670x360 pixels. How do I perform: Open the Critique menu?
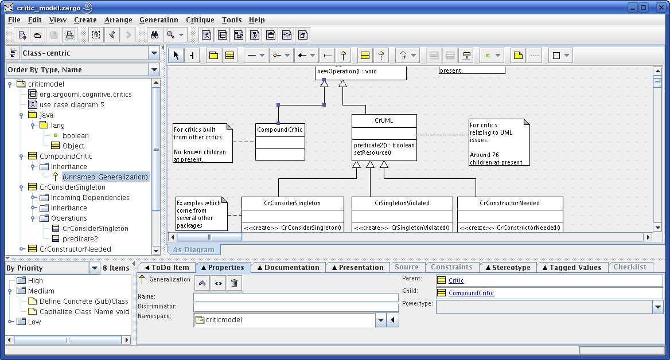tap(200, 20)
